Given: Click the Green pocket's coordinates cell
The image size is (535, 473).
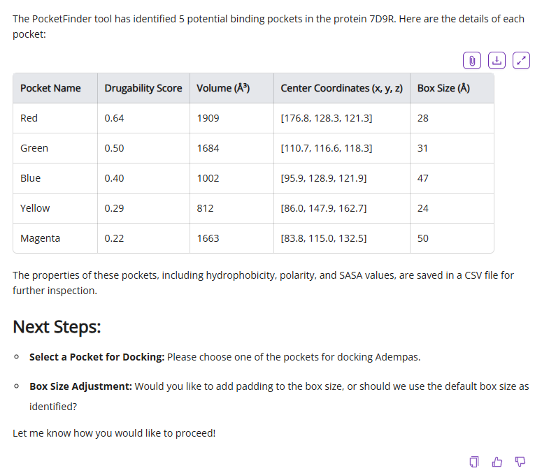Looking at the screenshot, I should click(x=326, y=148).
